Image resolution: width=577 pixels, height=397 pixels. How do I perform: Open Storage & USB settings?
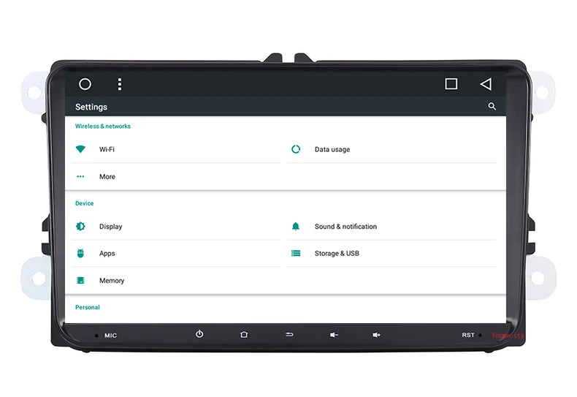[391, 253]
